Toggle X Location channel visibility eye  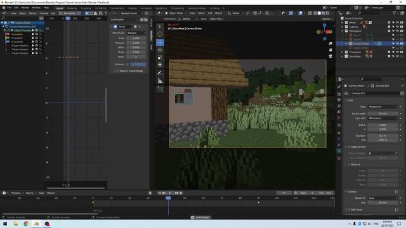[8, 34]
